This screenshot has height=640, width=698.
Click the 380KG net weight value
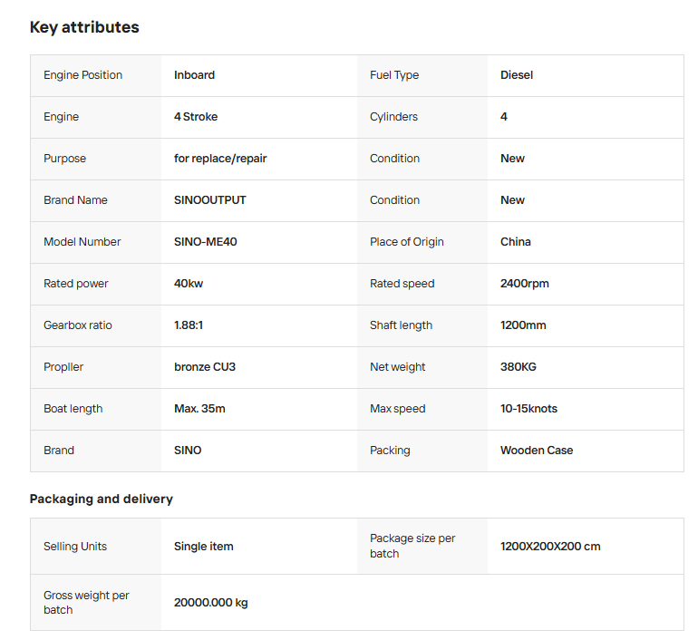pyautogui.click(x=518, y=367)
